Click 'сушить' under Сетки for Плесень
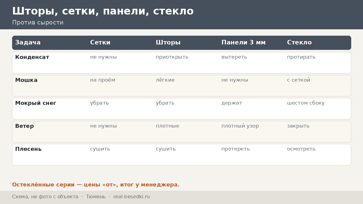This screenshot has height=204, width=363. pyautogui.click(x=100, y=149)
